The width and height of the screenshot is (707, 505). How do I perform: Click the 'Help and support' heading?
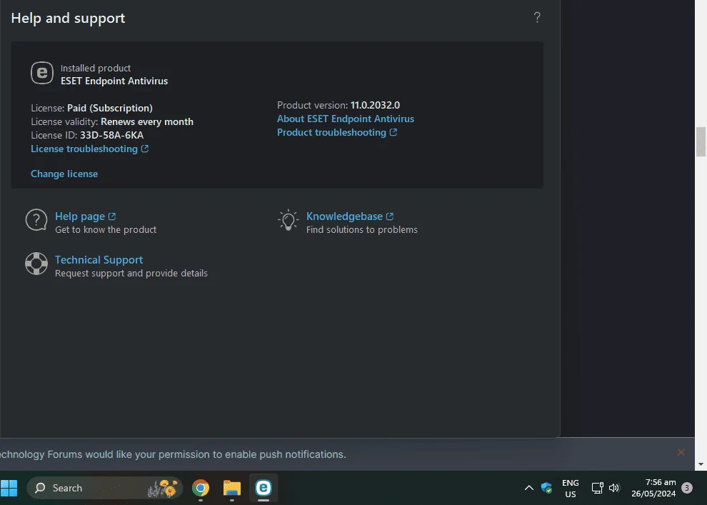point(68,18)
